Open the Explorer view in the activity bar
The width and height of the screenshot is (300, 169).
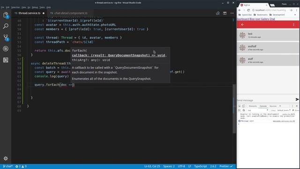click(6, 15)
